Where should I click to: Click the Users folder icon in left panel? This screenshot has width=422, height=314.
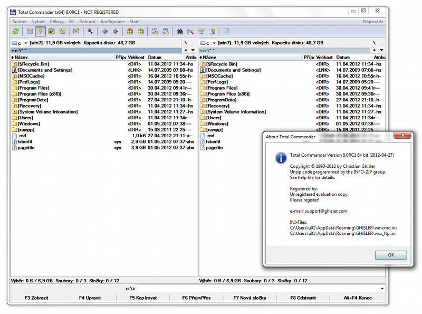[x=14, y=118]
